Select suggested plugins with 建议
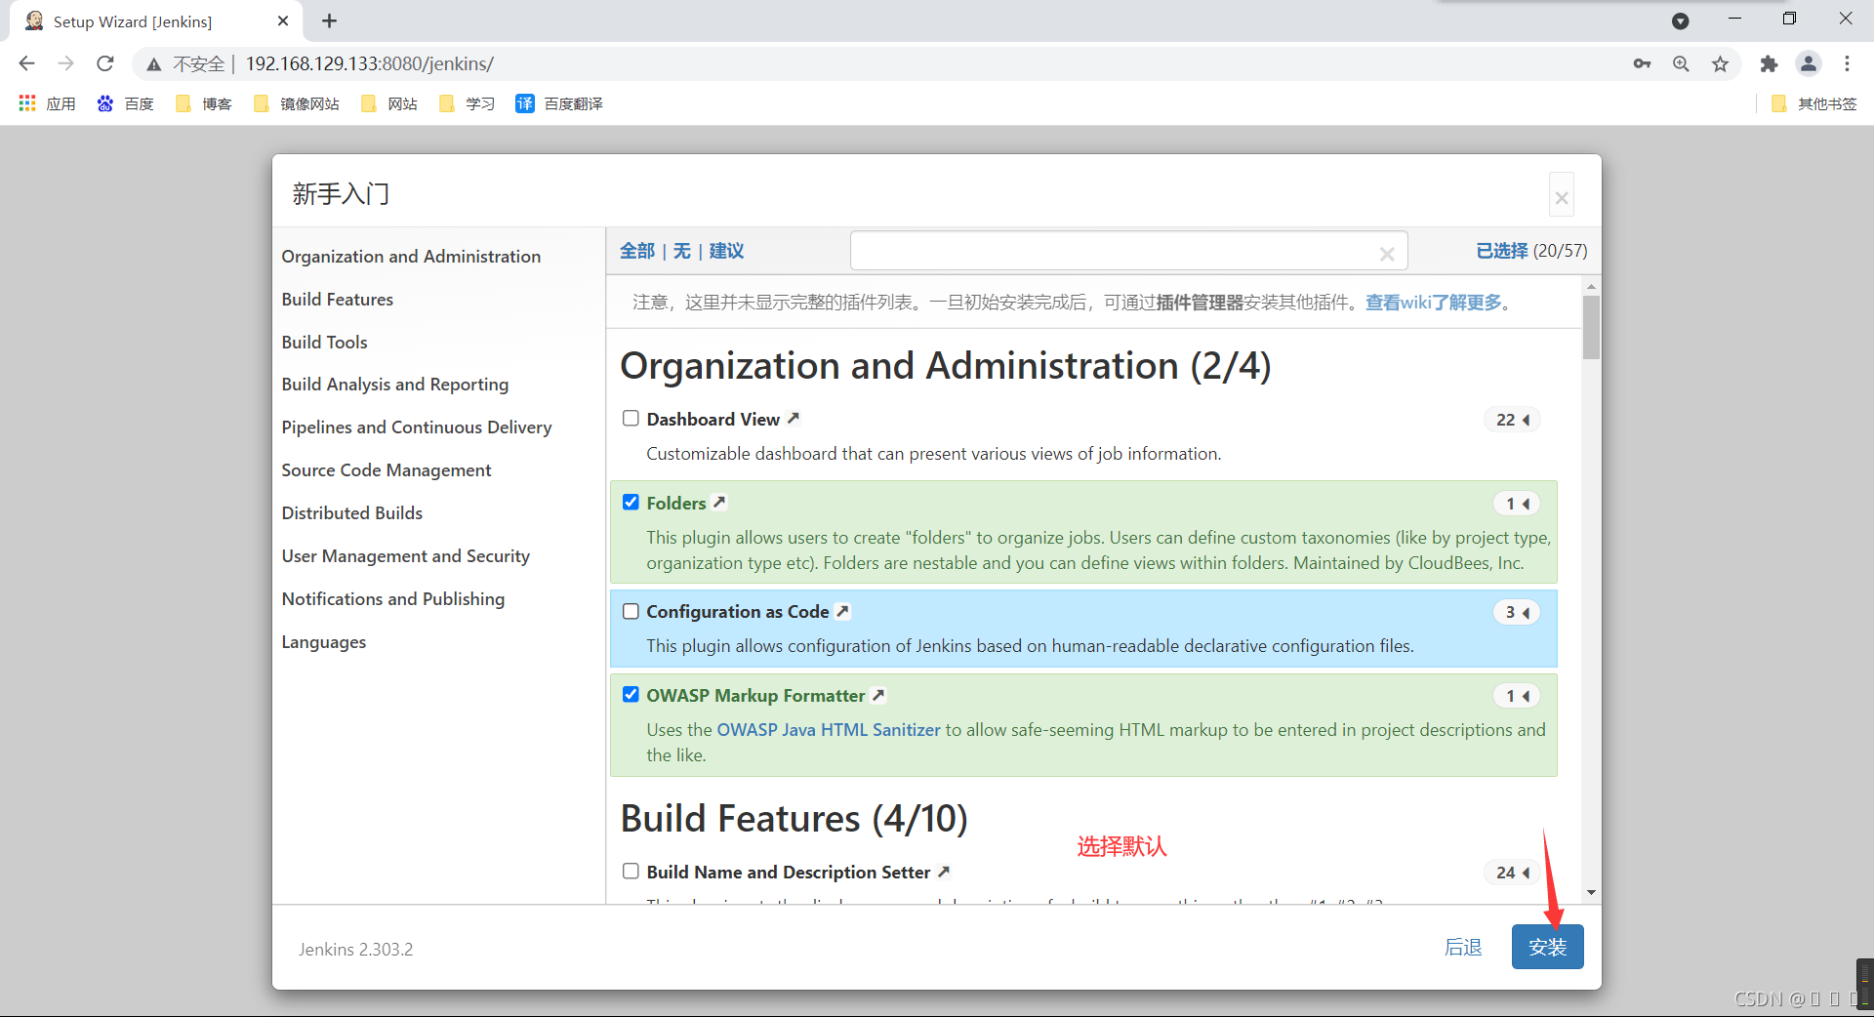This screenshot has width=1874, height=1017. pos(726,251)
